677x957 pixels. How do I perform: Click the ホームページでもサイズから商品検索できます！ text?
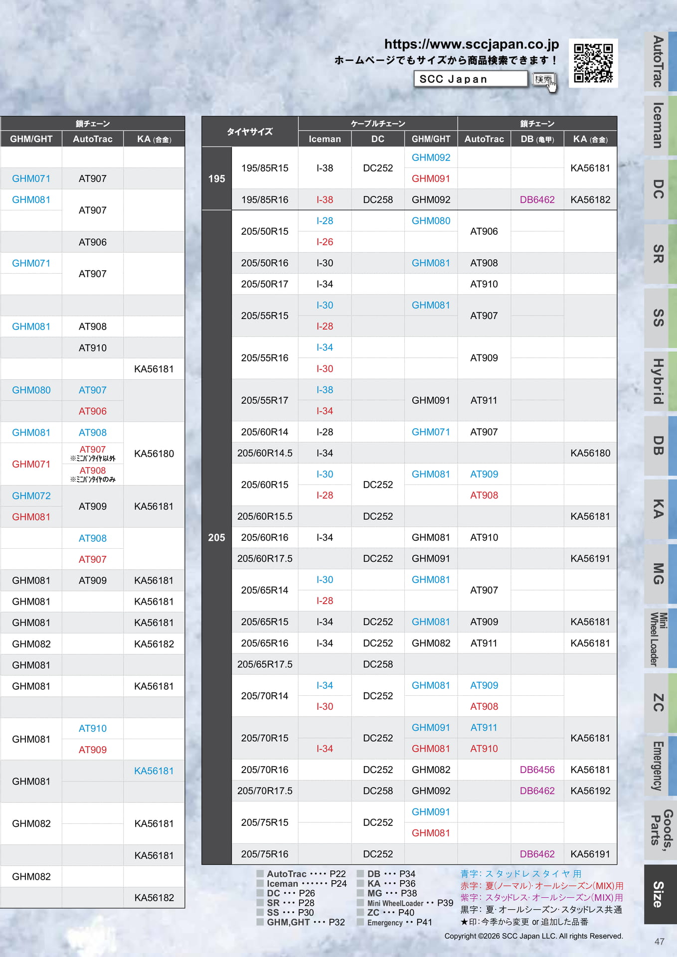point(446,60)
